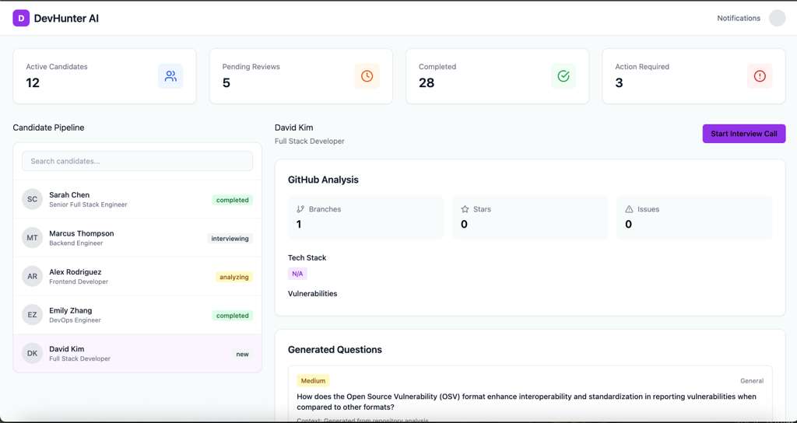Click the Branches git icon
This screenshot has height=423, width=797.
[300, 208]
